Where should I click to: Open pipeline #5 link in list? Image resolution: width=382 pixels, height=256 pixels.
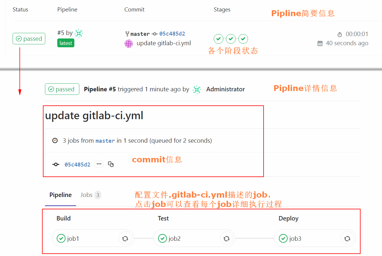coord(61,33)
